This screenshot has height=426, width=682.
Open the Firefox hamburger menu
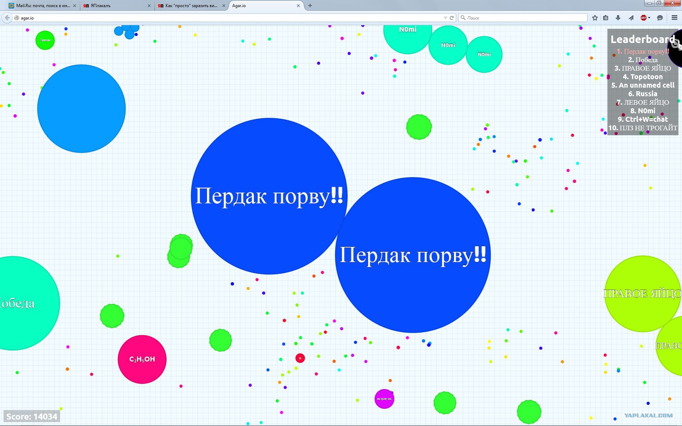[675, 18]
